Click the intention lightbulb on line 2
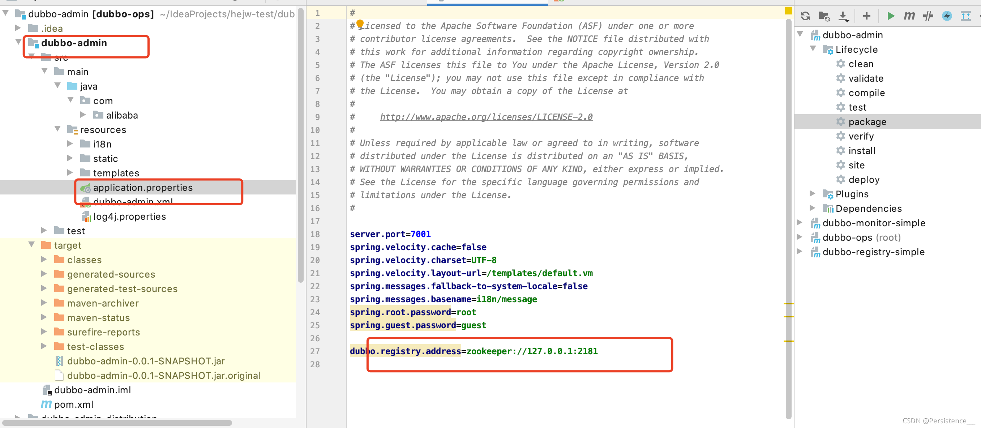The width and height of the screenshot is (981, 428). point(360,24)
